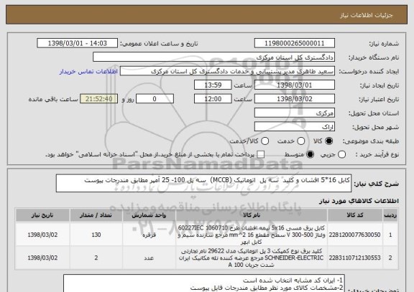Select the متوسط purchase type radio
414x292 pixels.
[310, 155]
